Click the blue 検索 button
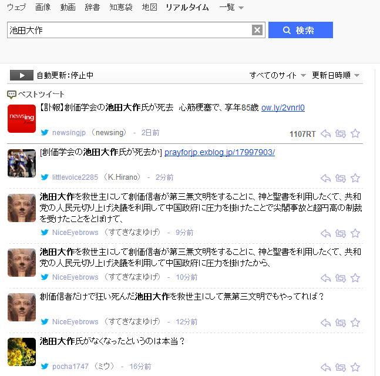The image size is (380, 376). (x=301, y=30)
